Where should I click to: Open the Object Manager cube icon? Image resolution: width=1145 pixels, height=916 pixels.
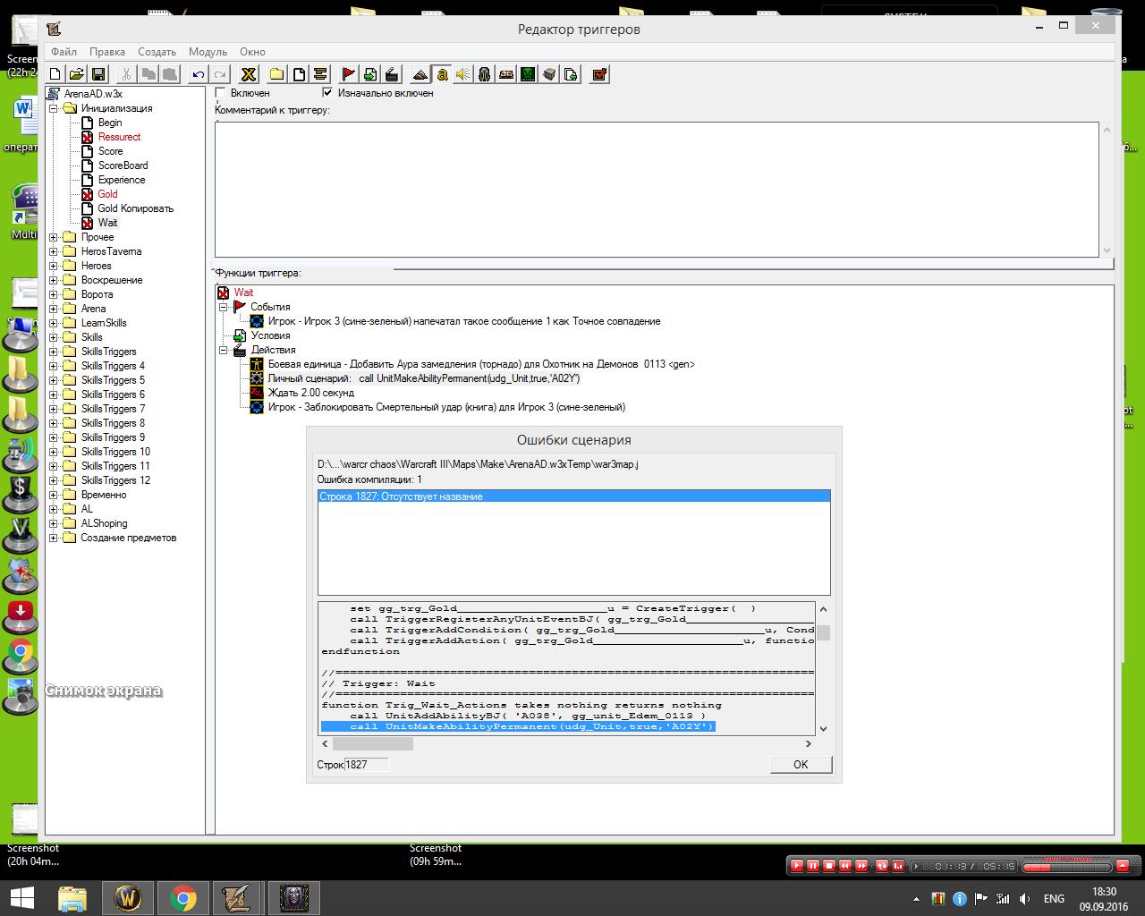pos(549,74)
